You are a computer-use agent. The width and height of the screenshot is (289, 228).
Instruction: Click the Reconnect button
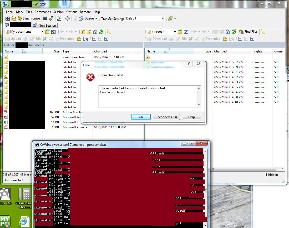pyautogui.click(x=166, y=117)
